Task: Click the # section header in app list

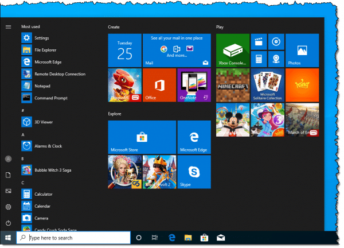Action: click(x=22, y=110)
